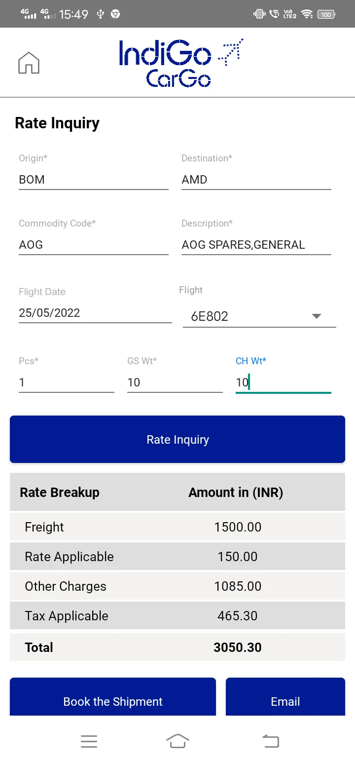Submit the blue Rate Inquiry button
This screenshot has width=355, height=762.
click(x=177, y=439)
